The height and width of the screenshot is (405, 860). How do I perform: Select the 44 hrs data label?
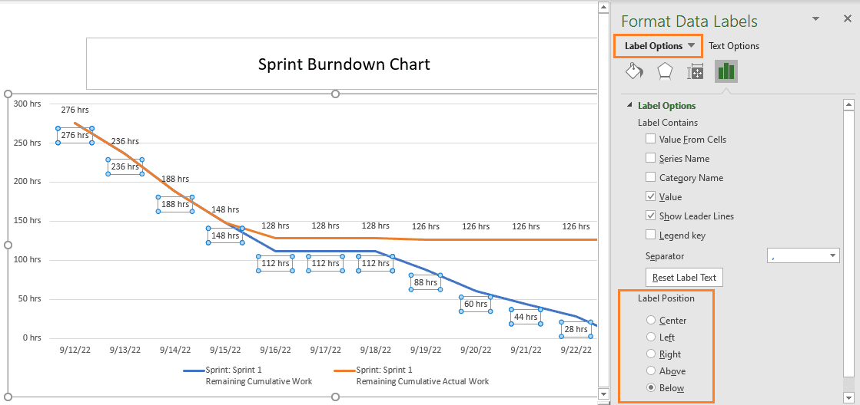click(526, 316)
